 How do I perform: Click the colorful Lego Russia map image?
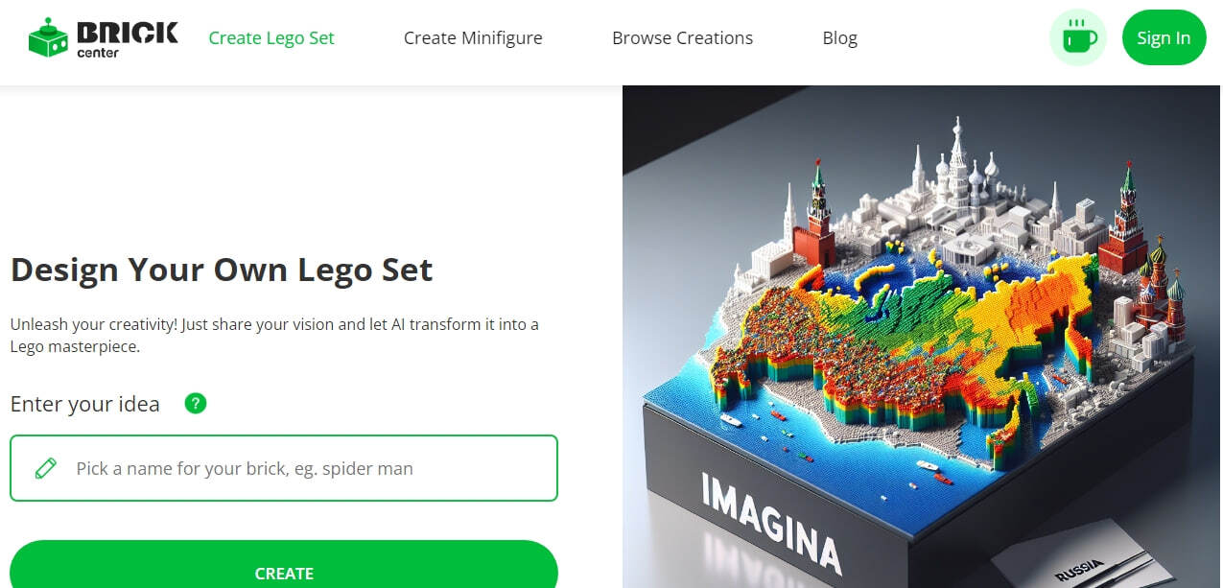(923, 337)
